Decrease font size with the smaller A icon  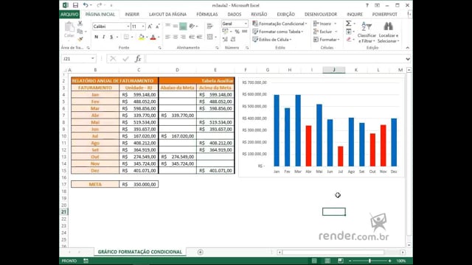(x=157, y=26)
